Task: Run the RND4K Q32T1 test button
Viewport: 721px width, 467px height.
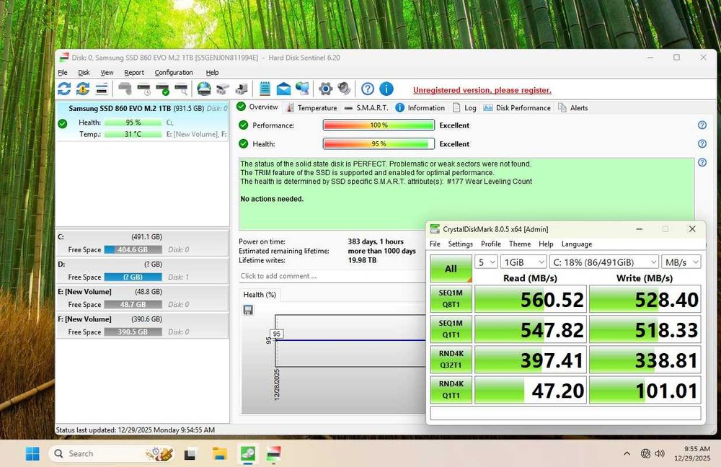Action: tap(451, 360)
